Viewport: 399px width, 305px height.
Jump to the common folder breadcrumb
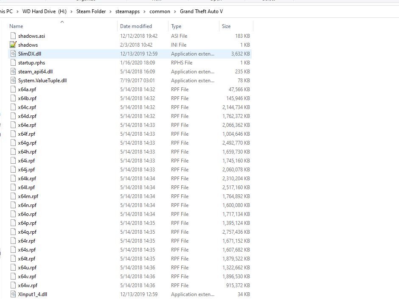click(160, 11)
